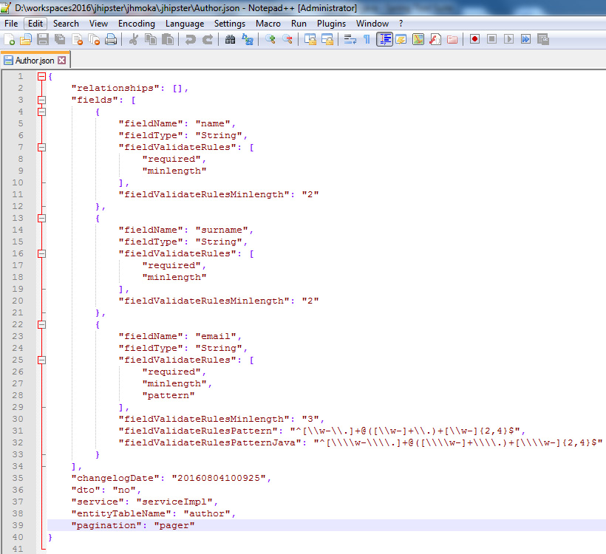
Task: Click the Stop recording macro button
Action: tap(491, 39)
